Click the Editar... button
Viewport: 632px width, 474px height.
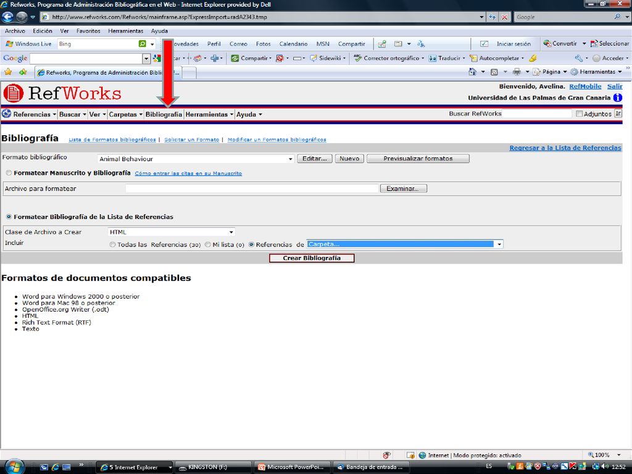coord(315,159)
